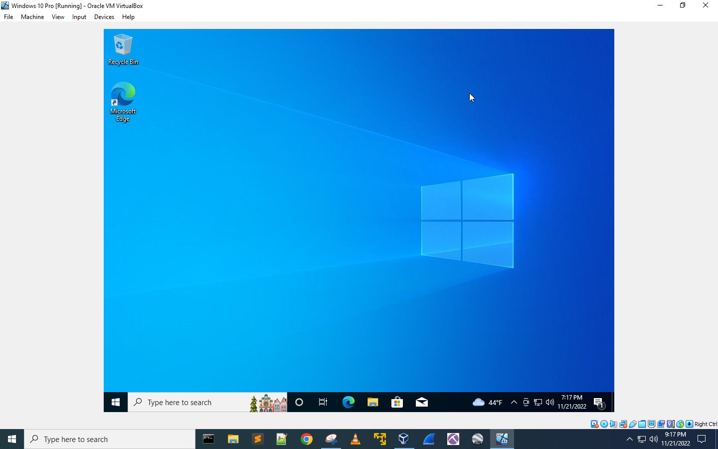
Task: Open File Explorer in the guest taskbar
Action: point(372,402)
